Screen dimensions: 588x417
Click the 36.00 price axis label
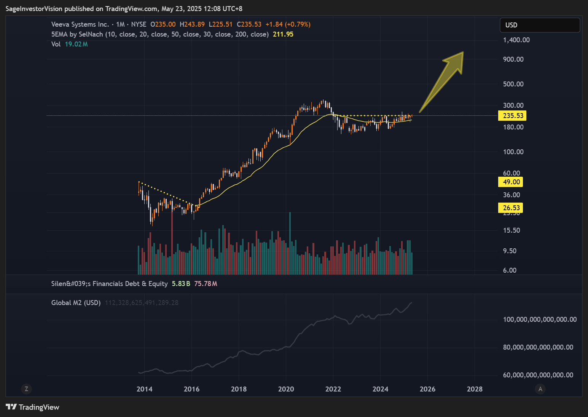click(x=512, y=195)
